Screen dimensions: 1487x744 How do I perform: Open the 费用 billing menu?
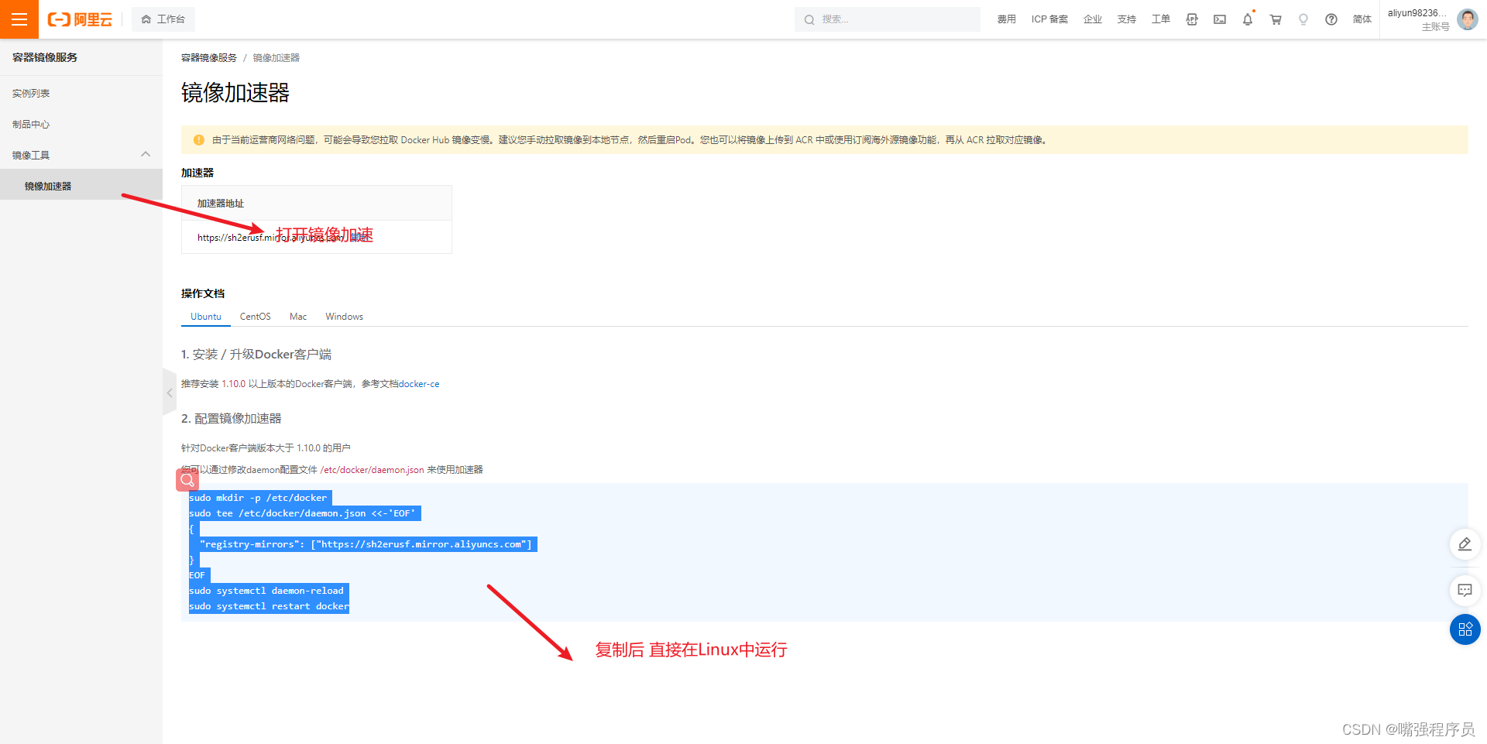1006,19
